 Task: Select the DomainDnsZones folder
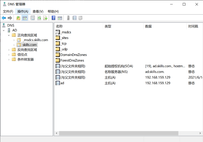(x=71, y=55)
